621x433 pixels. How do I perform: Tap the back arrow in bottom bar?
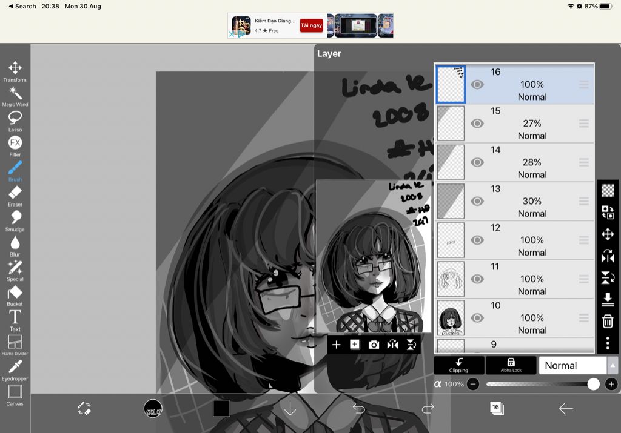coord(566,409)
